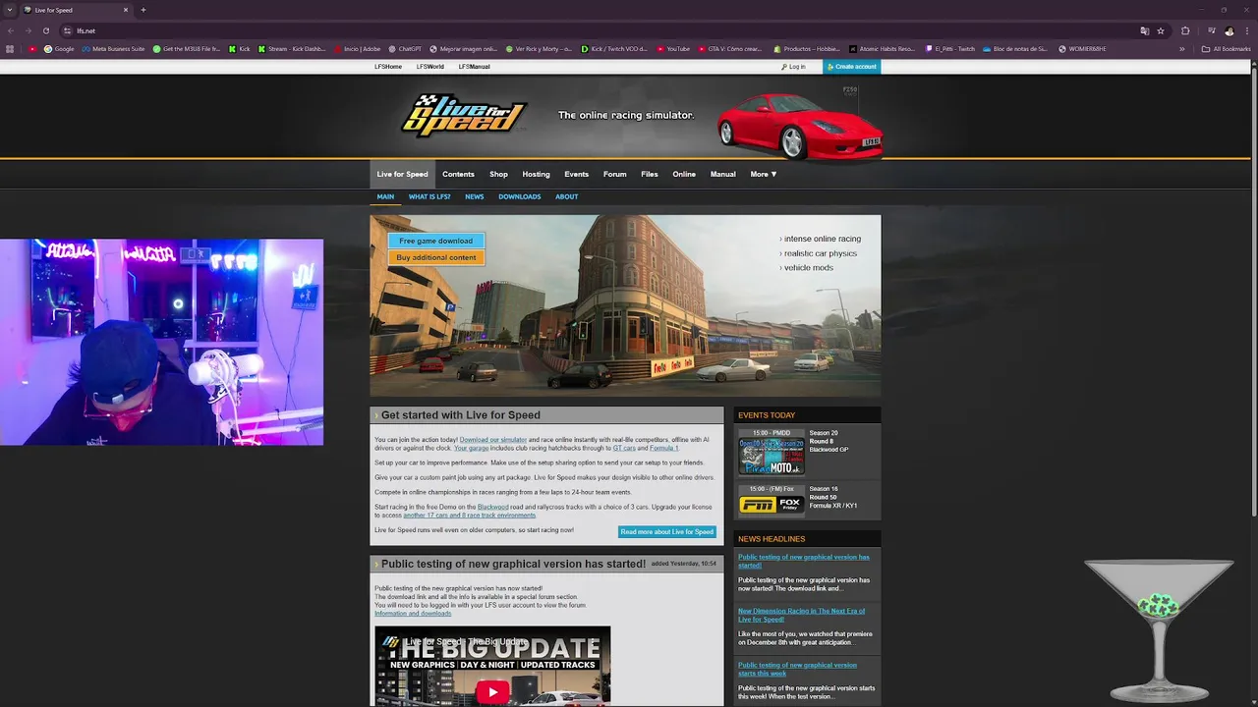Open the Ver Rick y Morty bookmark
This screenshot has width=1258, height=707.
tap(540, 49)
